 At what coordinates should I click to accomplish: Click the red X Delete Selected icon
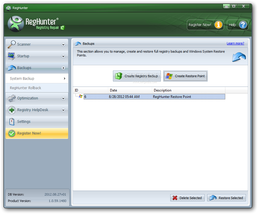coord(175,198)
